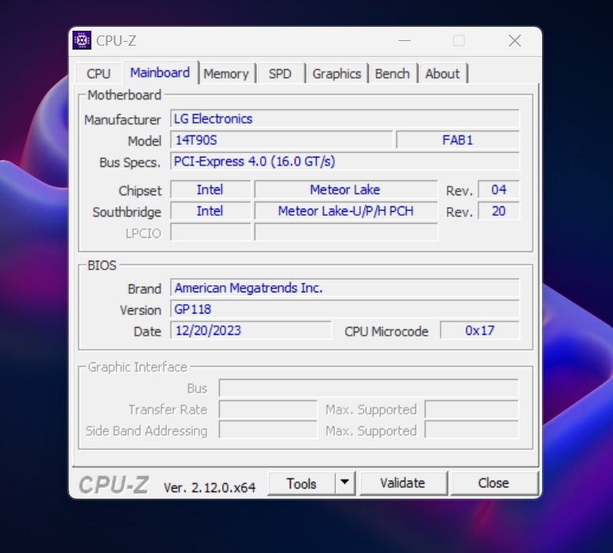Click the Southbridge vendor Intel field
Viewport: 613px width, 553px height.
pos(210,211)
